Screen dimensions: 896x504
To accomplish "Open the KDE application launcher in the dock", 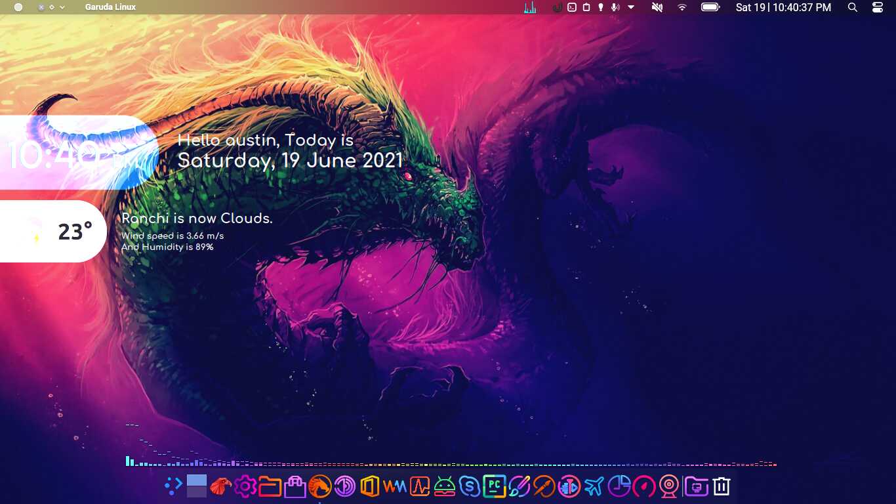I will click(x=173, y=486).
